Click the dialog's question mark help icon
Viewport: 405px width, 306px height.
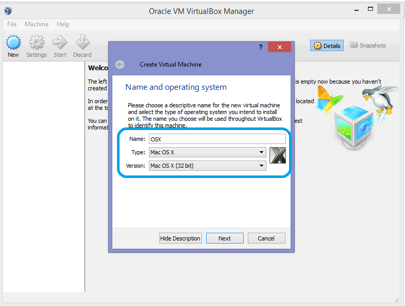click(261, 47)
